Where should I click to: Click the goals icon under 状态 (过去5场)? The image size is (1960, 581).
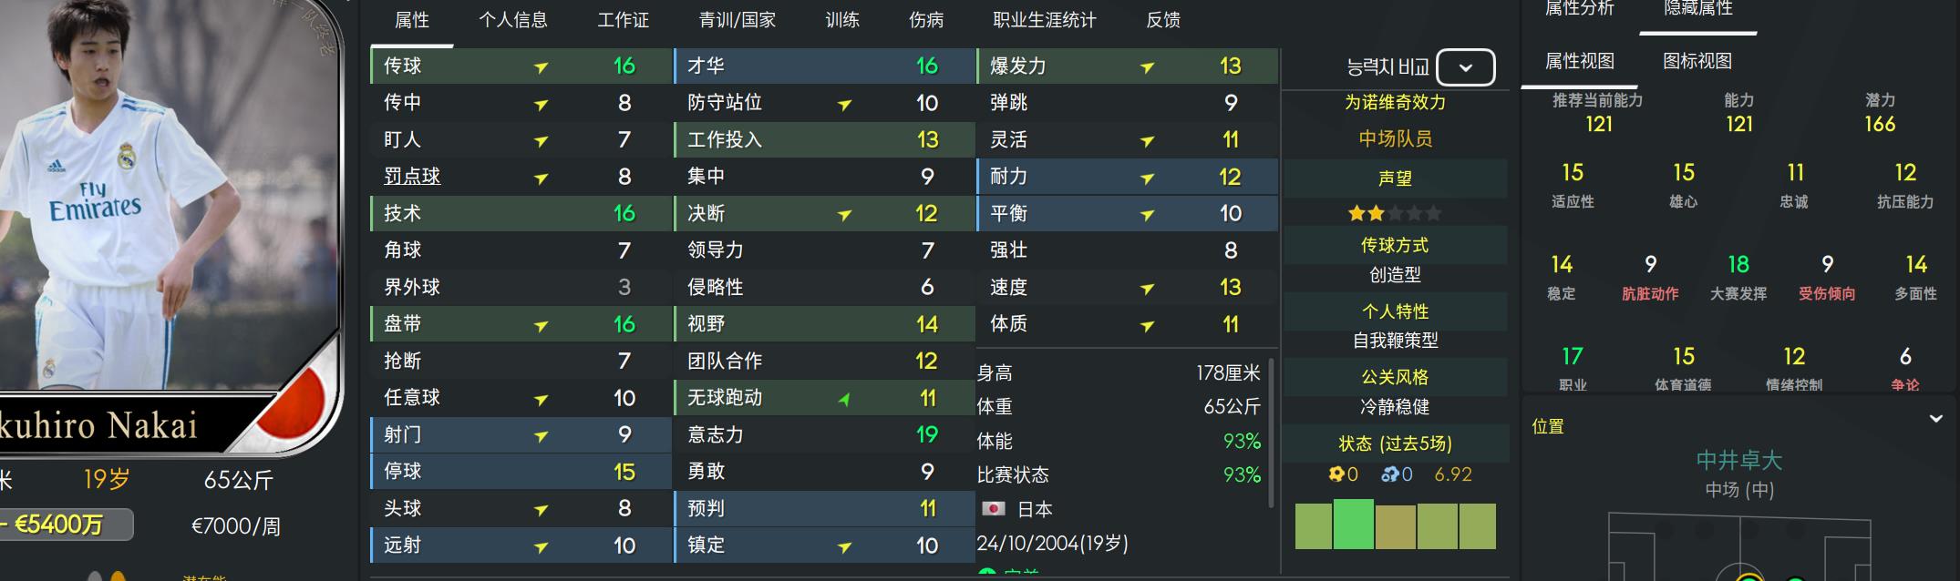[1336, 474]
